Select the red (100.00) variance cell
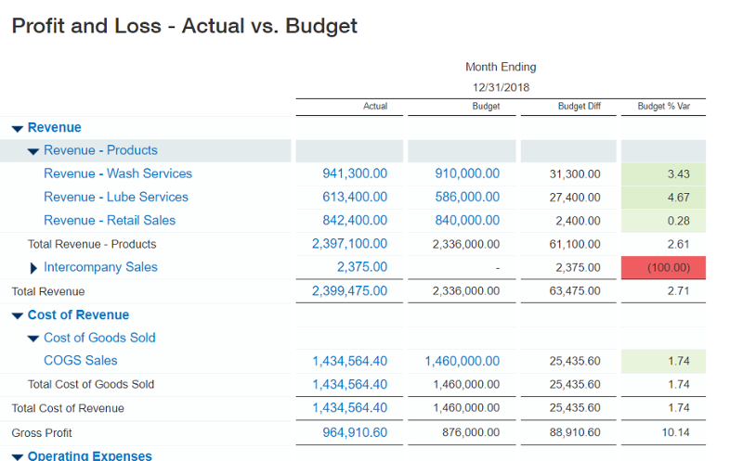The width and height of the screenshot is (743, 461). [663, 267]
